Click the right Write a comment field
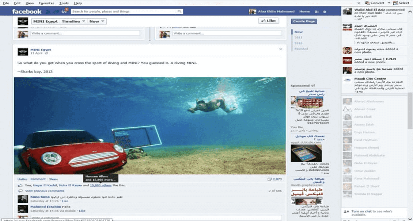413x221 pixels. [227, 34]
